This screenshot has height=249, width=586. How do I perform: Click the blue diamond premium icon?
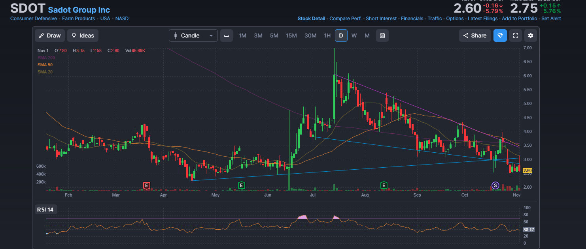(500, 36)
